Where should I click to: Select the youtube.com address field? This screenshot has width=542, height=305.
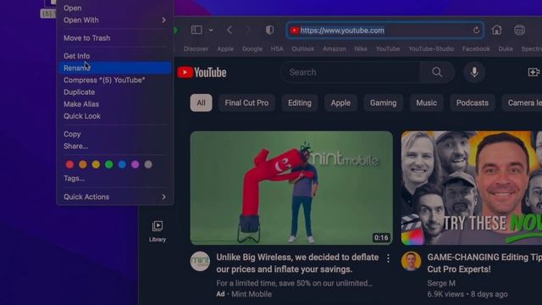point(385,30)
